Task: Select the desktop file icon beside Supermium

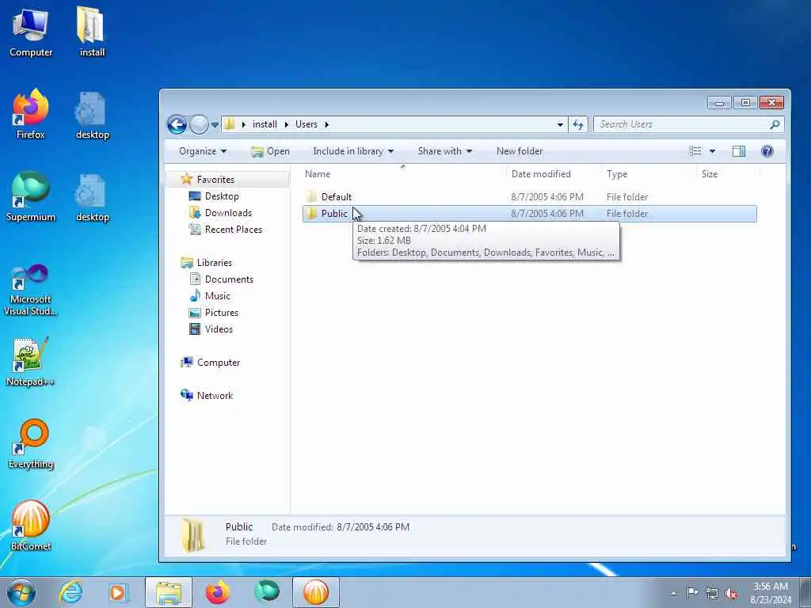Action: (x=92, y=198)
